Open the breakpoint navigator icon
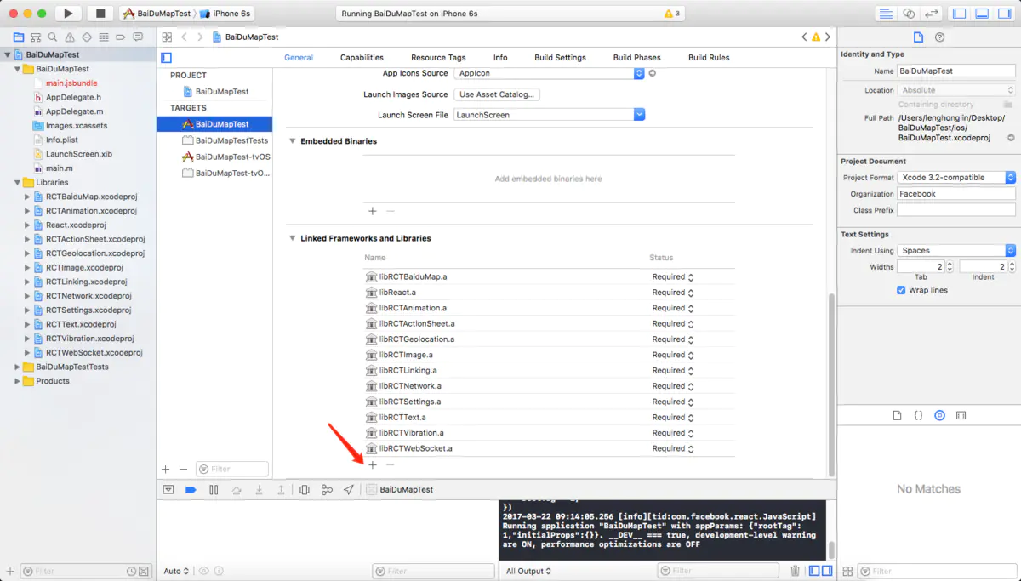This screenshot has width=1021, height=581. 120,37
